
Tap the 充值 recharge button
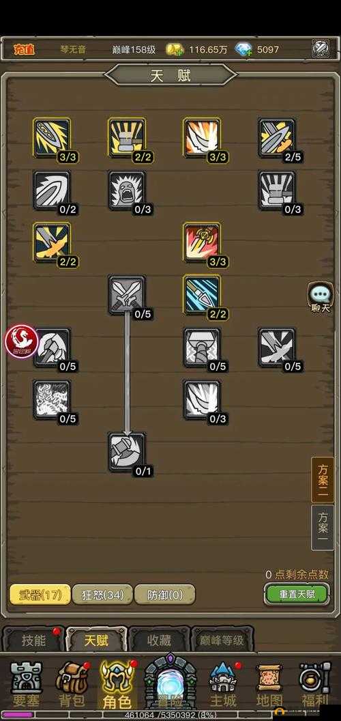pos(24,49)
